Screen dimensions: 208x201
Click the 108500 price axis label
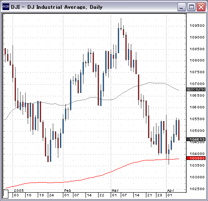click(x=197, y=49)
